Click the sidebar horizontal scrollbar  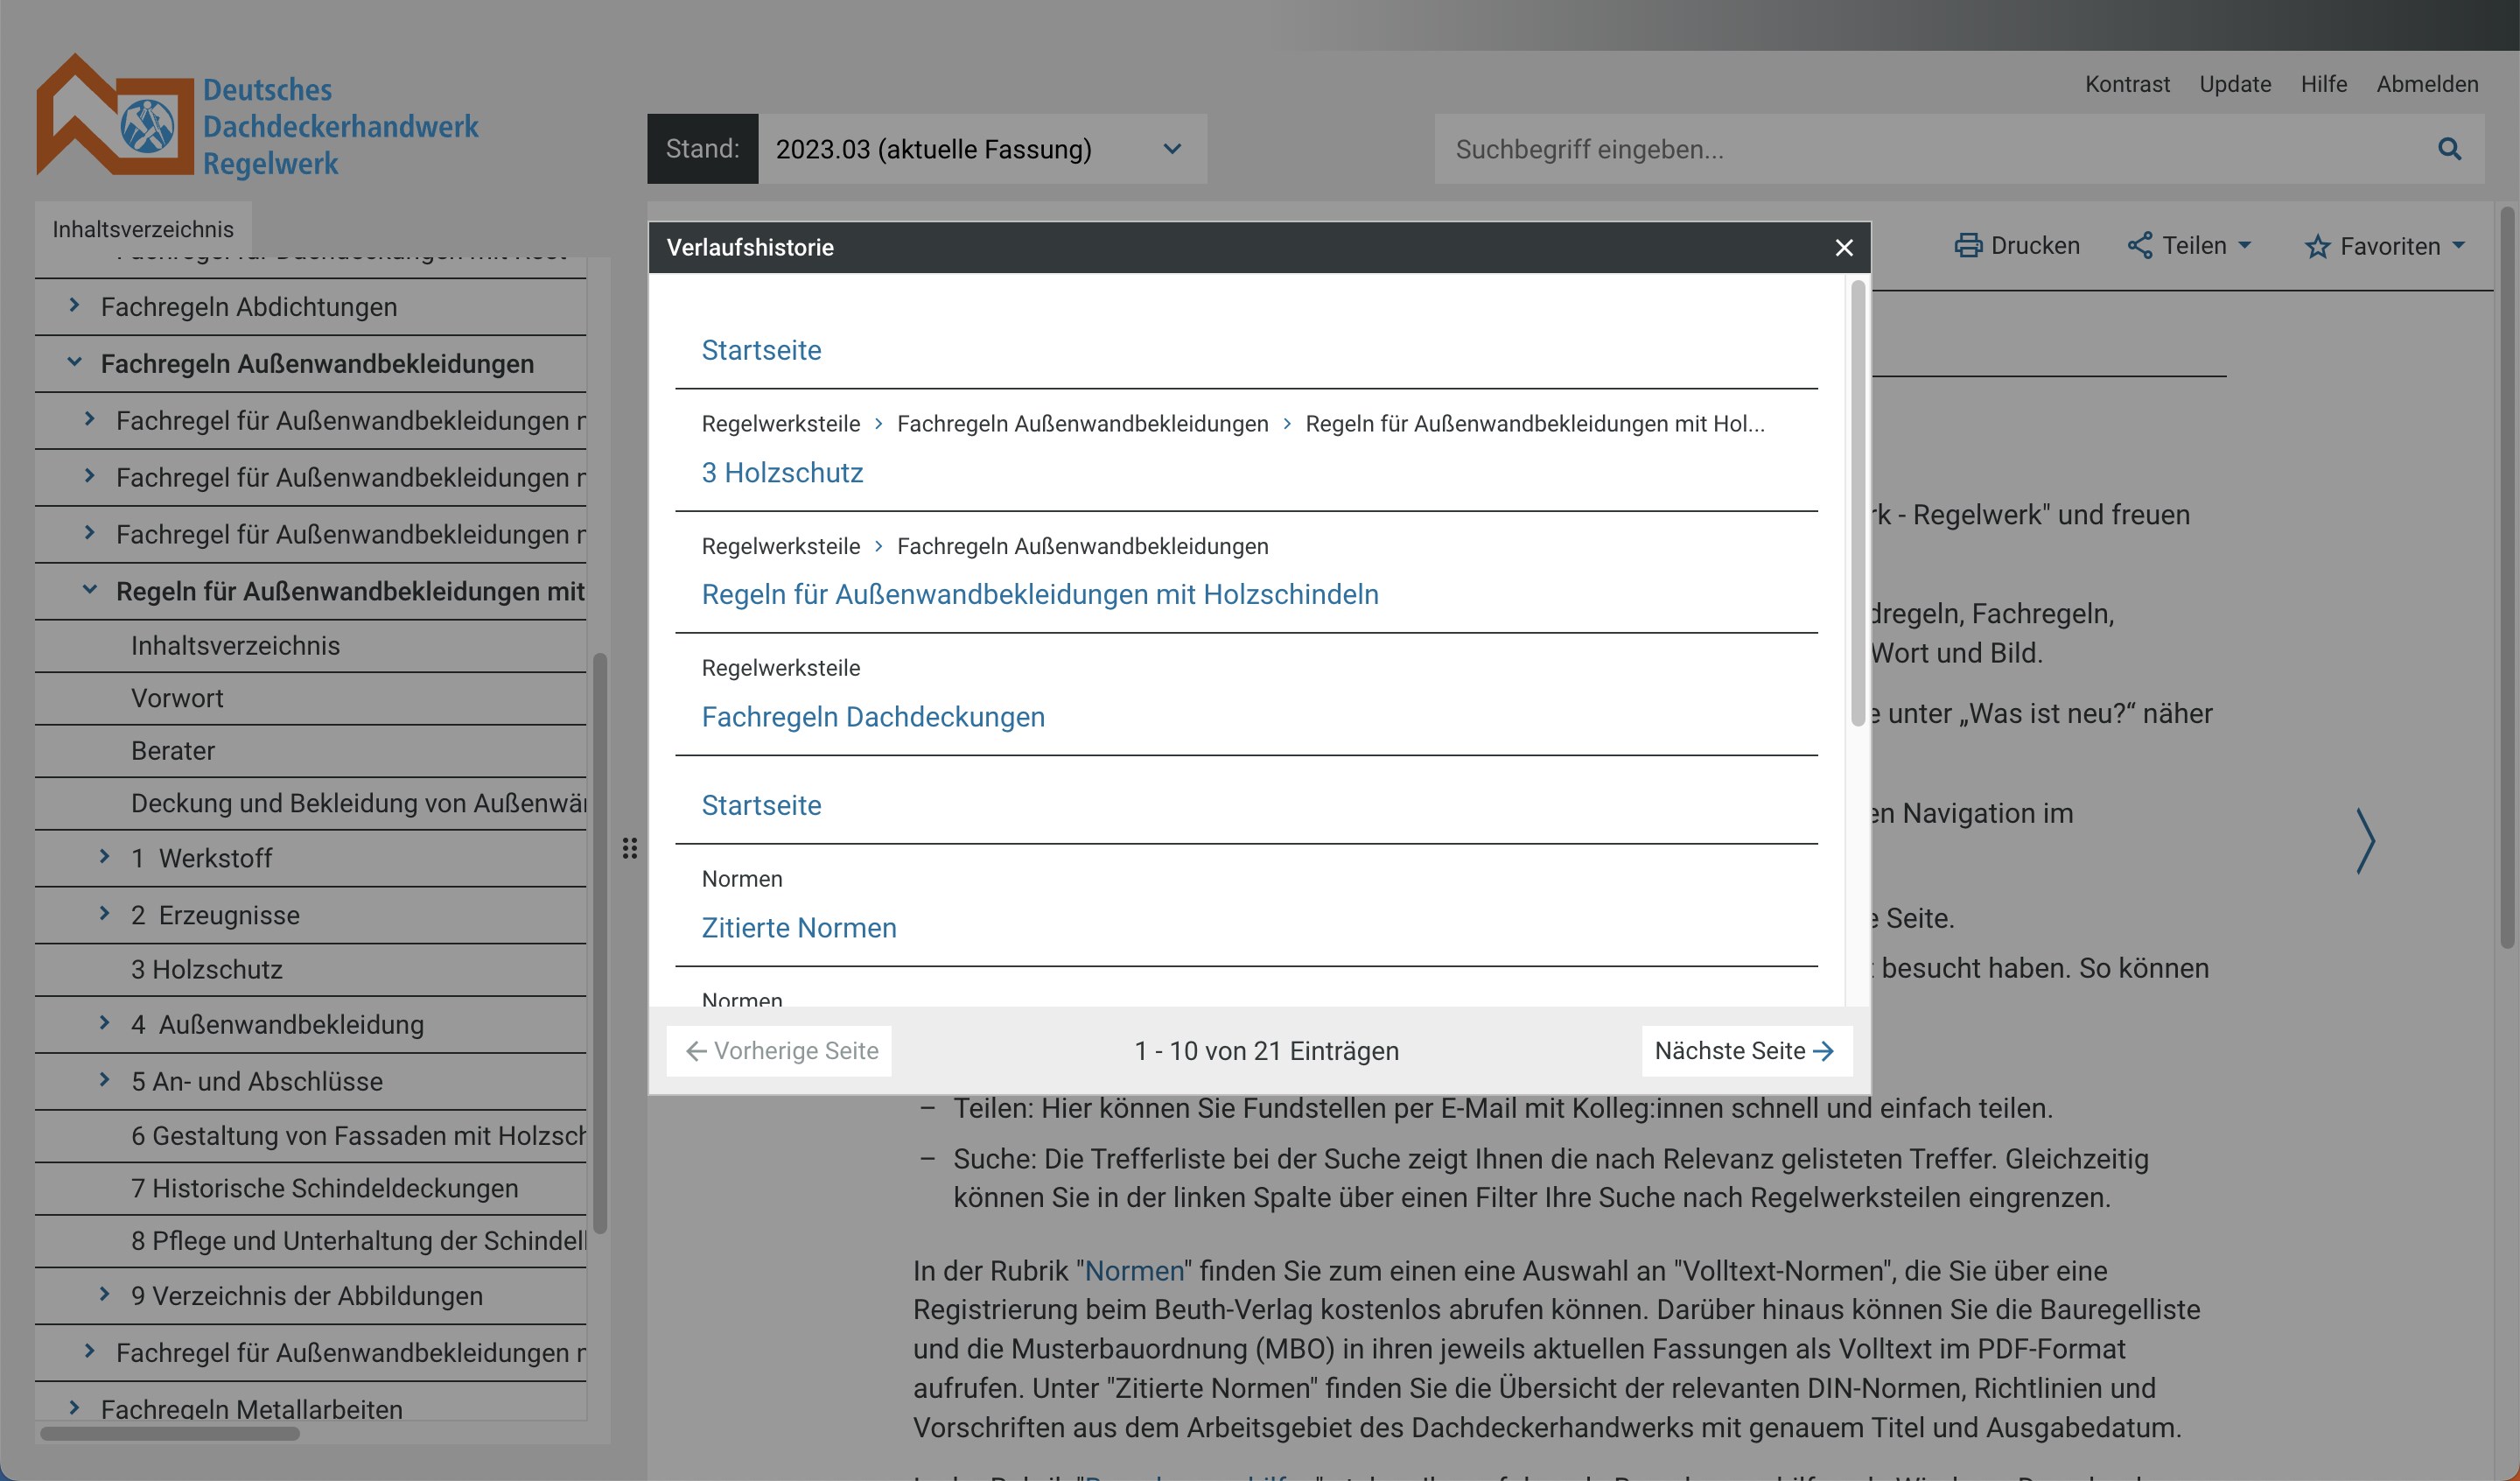tap(170, 1433)
